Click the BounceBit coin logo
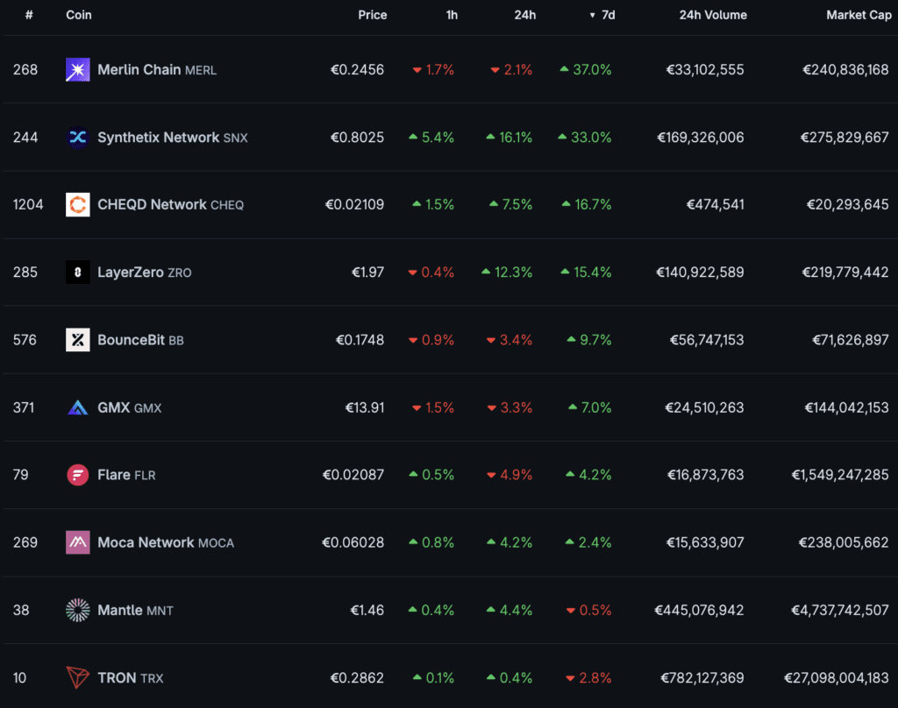 coord(78,340)
